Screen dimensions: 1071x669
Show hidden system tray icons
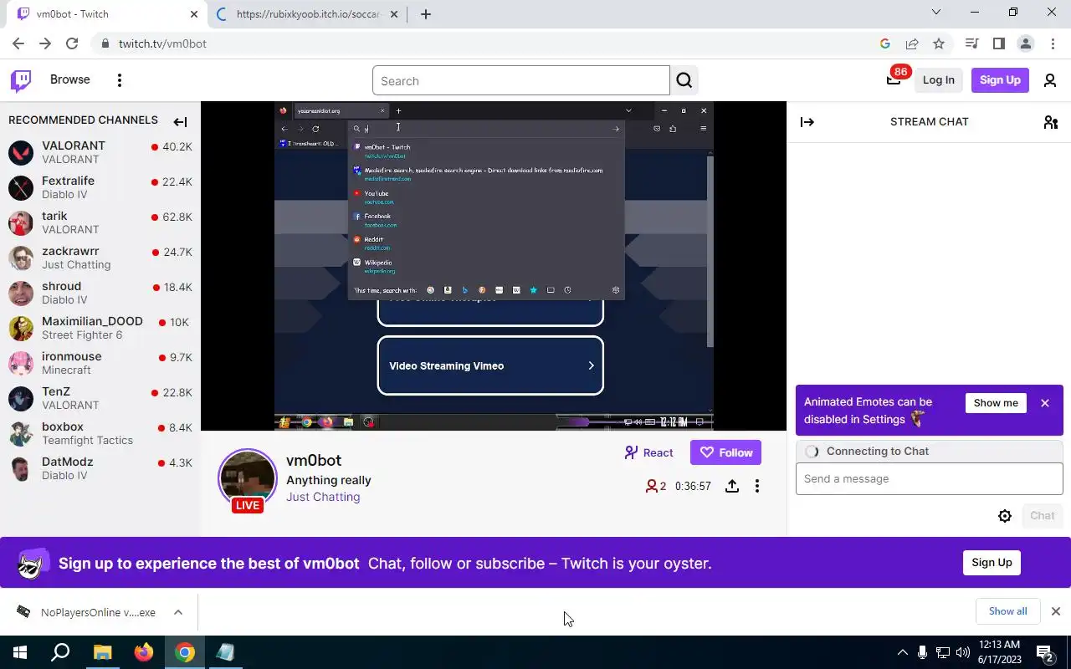click(902, 652)
